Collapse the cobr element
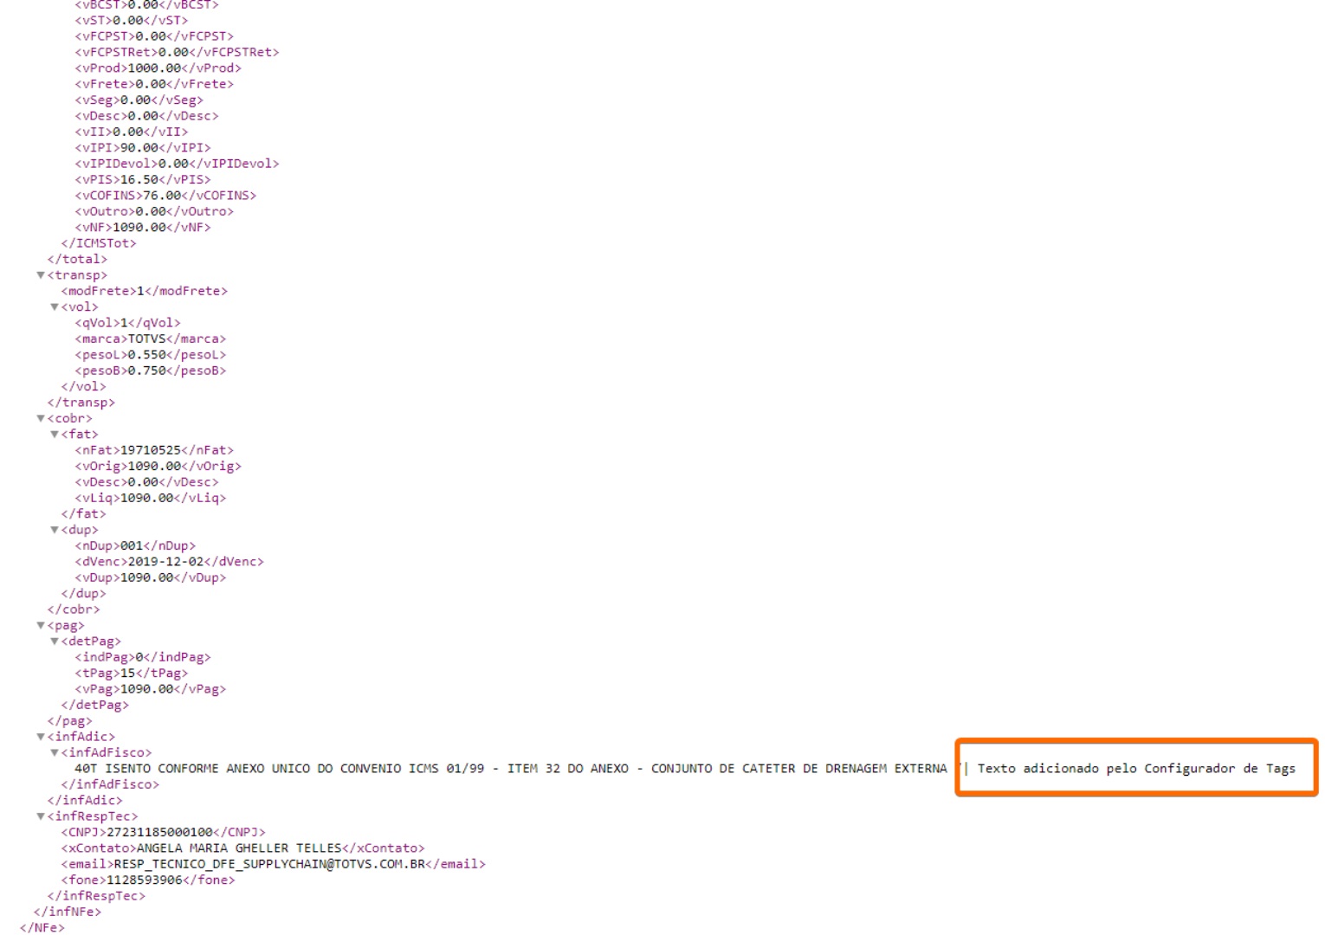 [41, 419]
